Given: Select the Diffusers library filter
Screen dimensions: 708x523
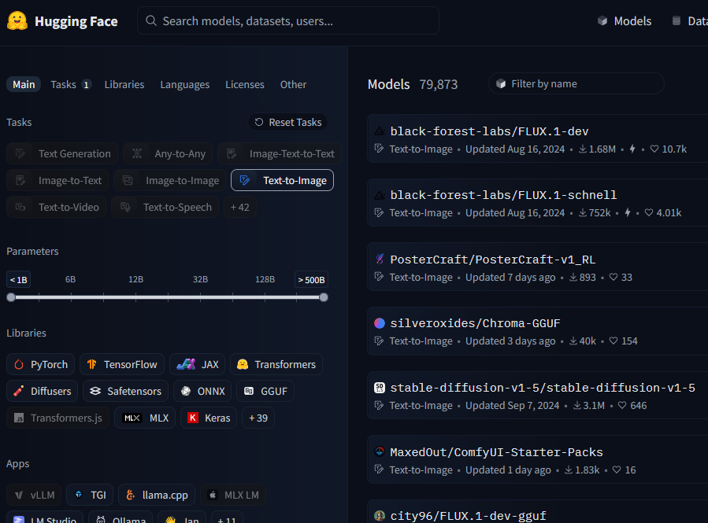Looking at the screenshot, I should [43, 391].
